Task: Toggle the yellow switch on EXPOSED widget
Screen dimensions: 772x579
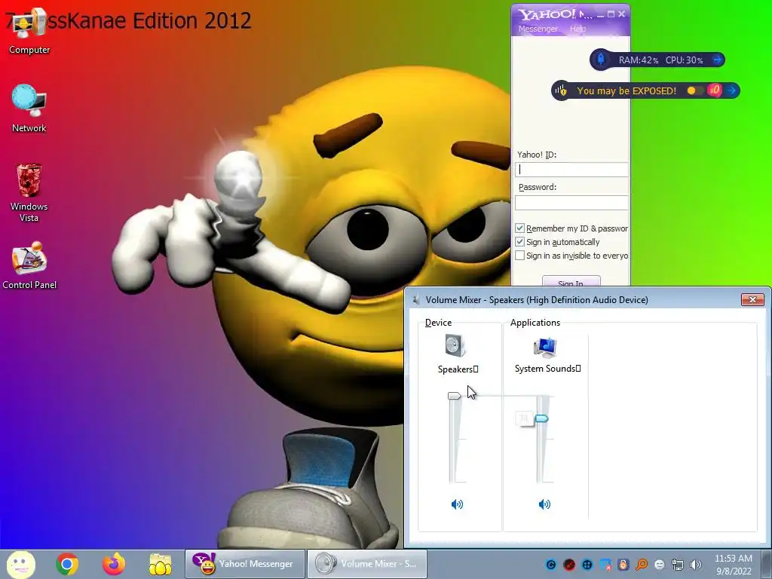Action: 694,90
